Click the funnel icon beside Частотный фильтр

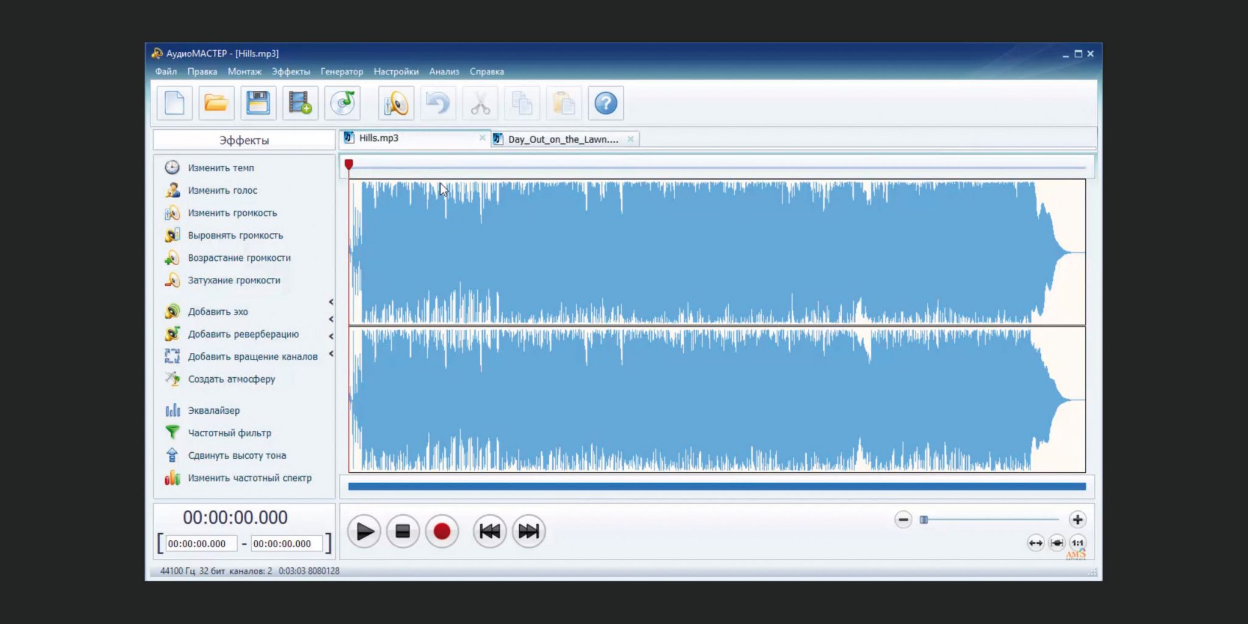(172, 433)
